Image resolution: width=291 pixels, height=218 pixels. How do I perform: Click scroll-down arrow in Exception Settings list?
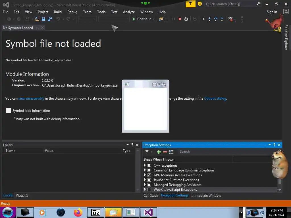(280, 190)
